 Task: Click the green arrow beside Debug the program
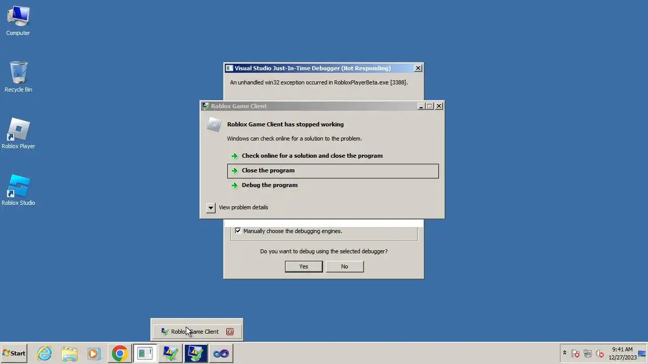pos(234,186)
